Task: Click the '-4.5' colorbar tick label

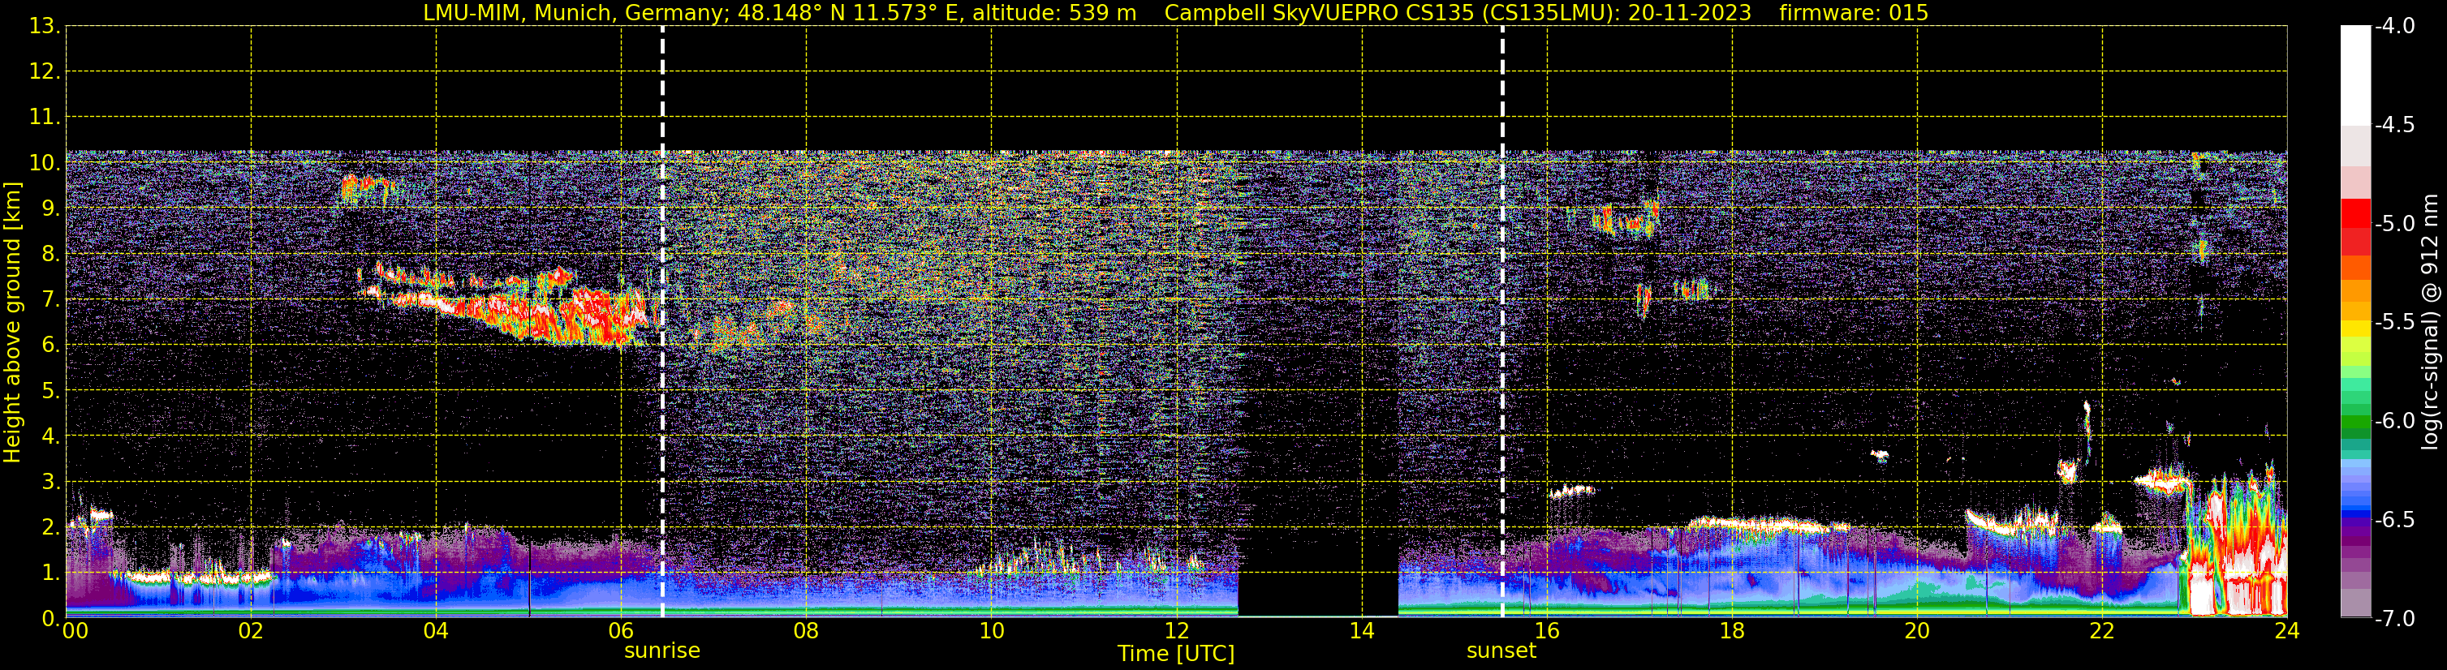Action: tap(2393, 125)
